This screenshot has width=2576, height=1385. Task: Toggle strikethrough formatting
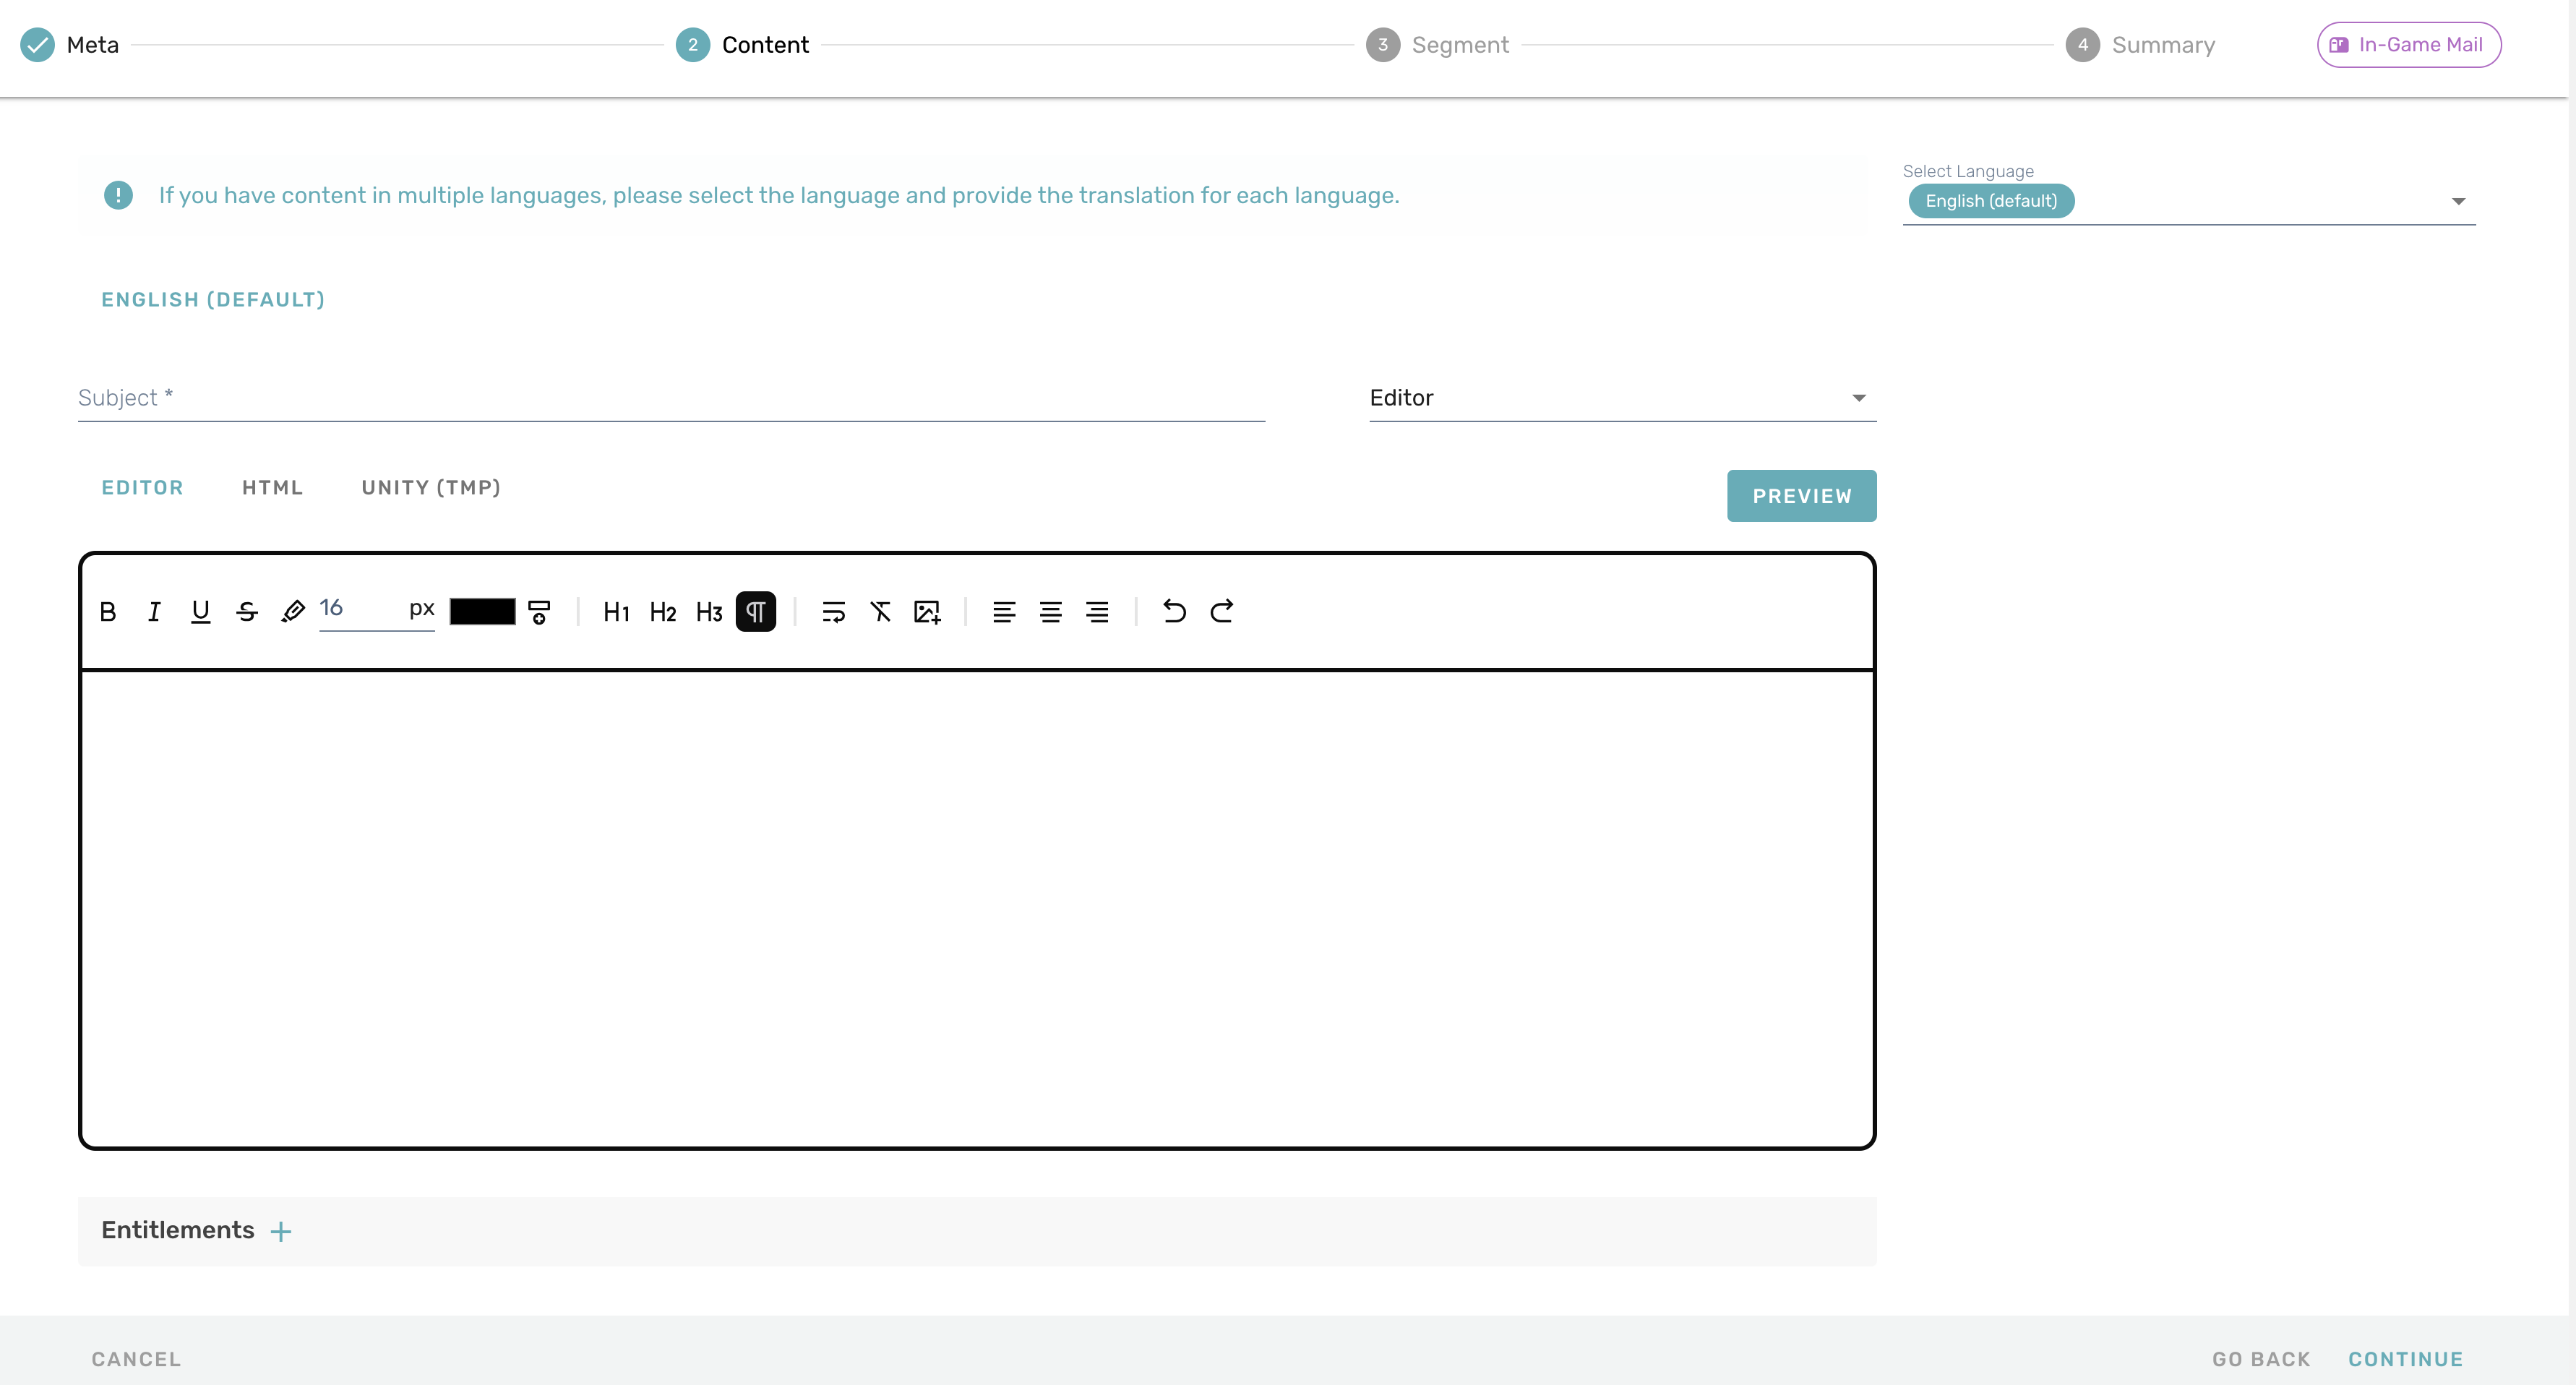[x=247, y=612]
